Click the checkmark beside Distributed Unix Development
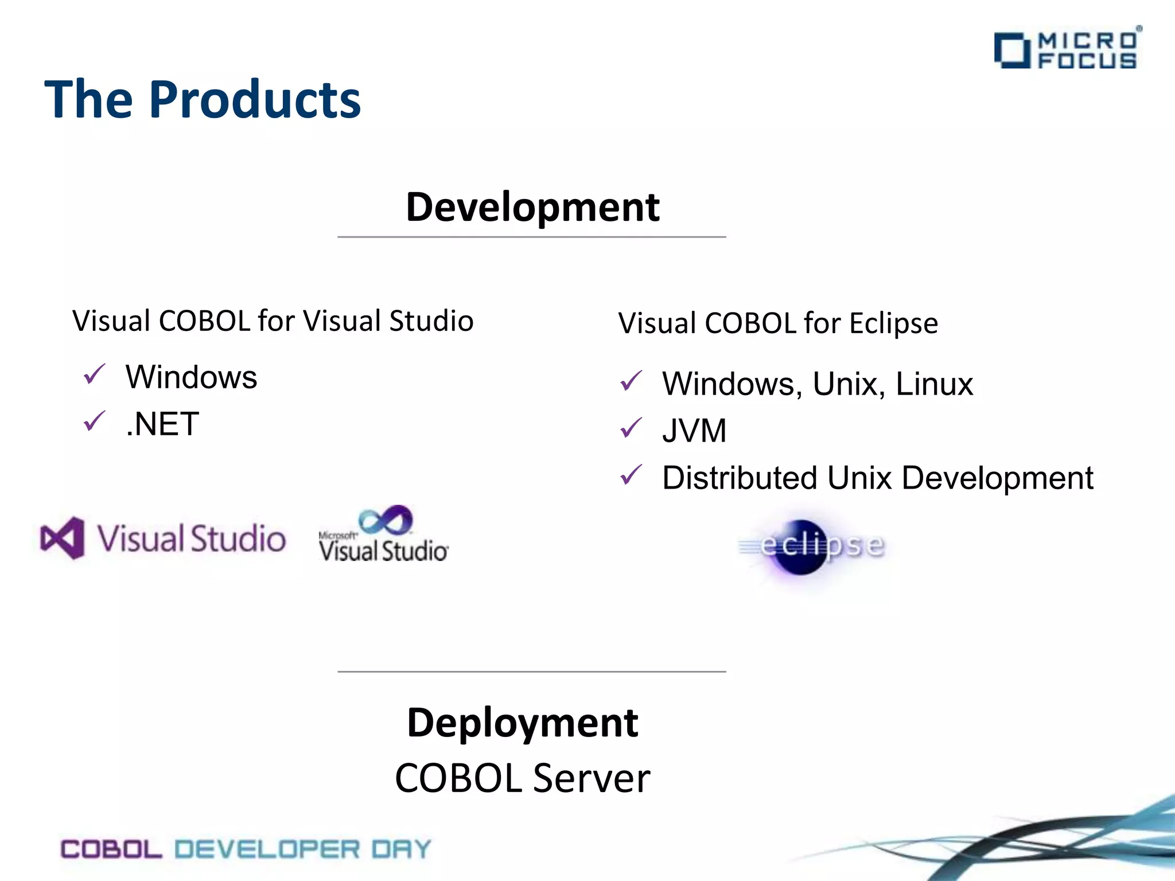The height and width of the screenshot is (881, 1175). click(x=631, y=475)
